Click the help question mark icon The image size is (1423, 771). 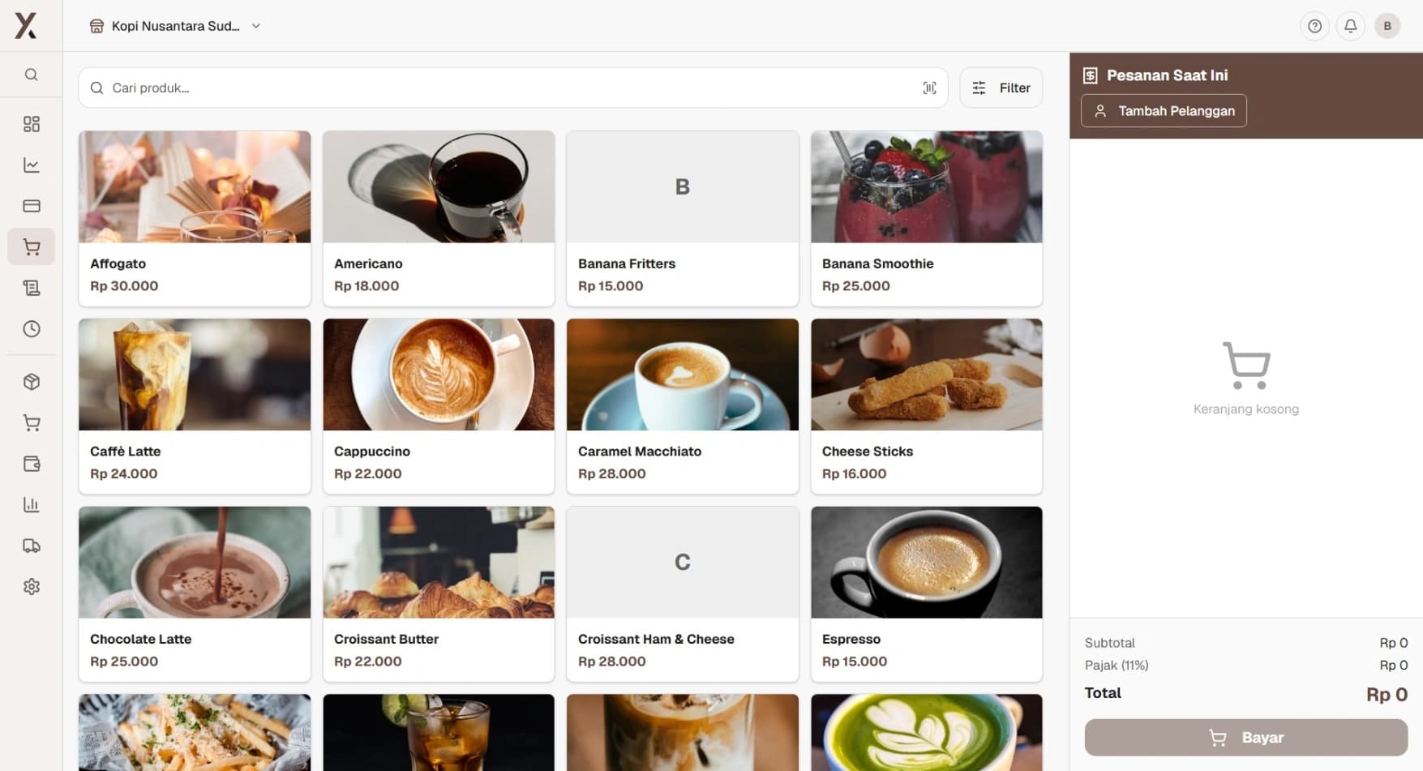click(x=1314, y=26)
